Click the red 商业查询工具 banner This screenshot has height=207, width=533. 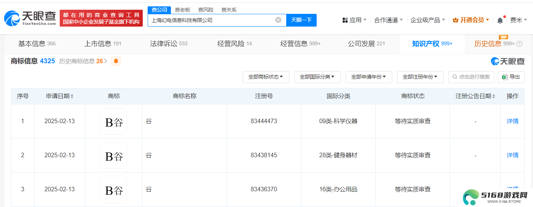pyautogui.click(x=101, y=18)
